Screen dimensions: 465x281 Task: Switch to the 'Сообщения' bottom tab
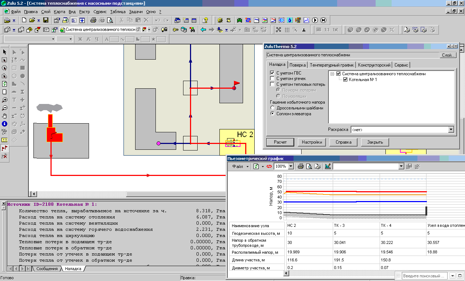(x=47, y=269)
